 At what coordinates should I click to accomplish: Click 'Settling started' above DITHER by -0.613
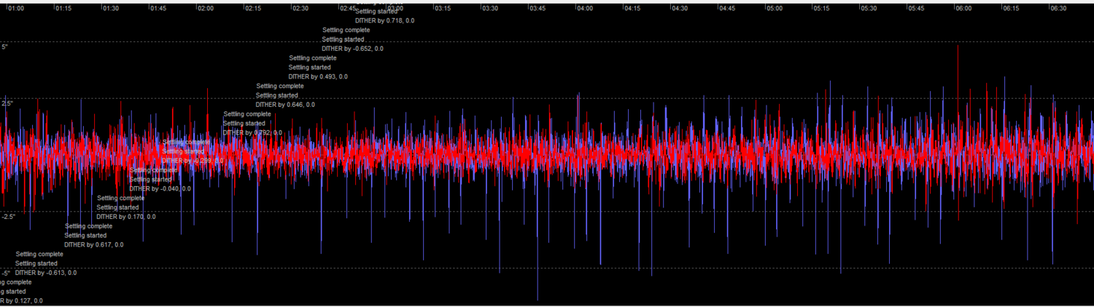[x=36, y=263]
